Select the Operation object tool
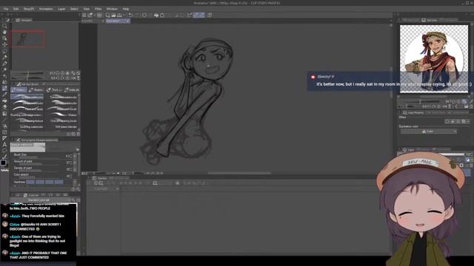 point(4,38)
